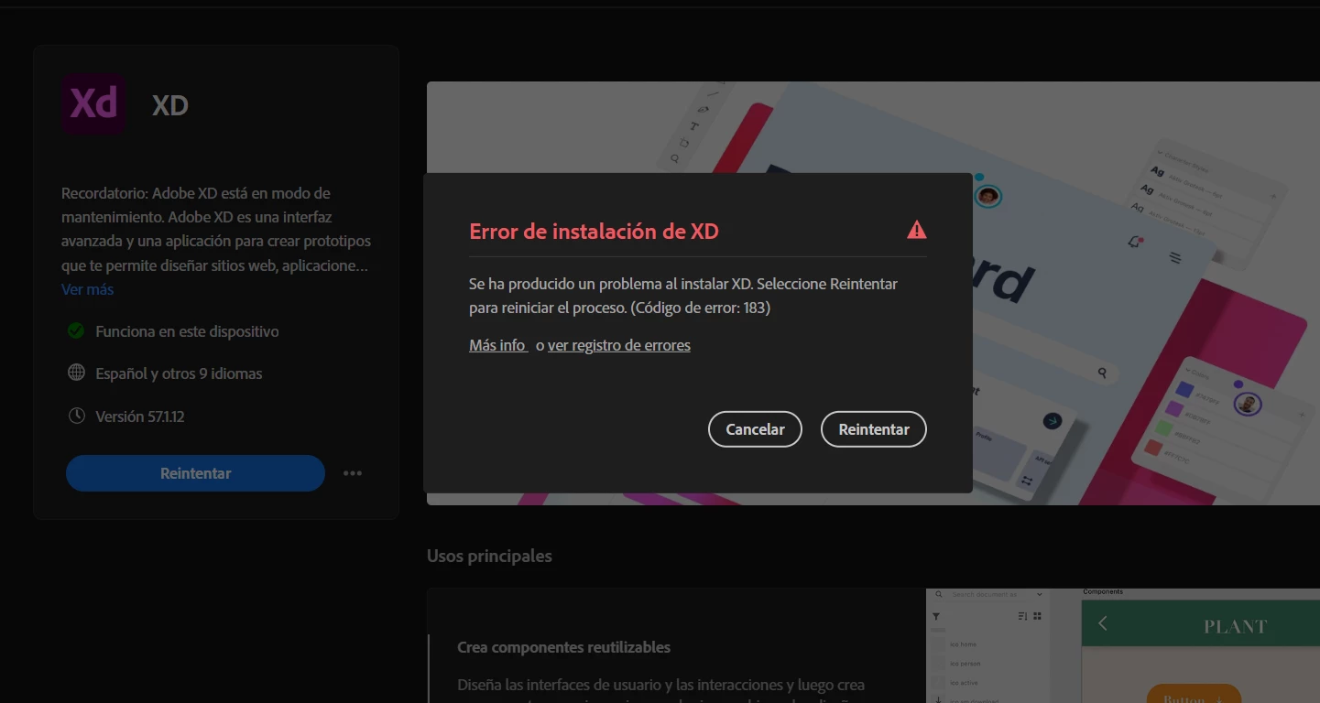
Task: Click the back arrow in the PLANT preview
Action: (1103, 623)
